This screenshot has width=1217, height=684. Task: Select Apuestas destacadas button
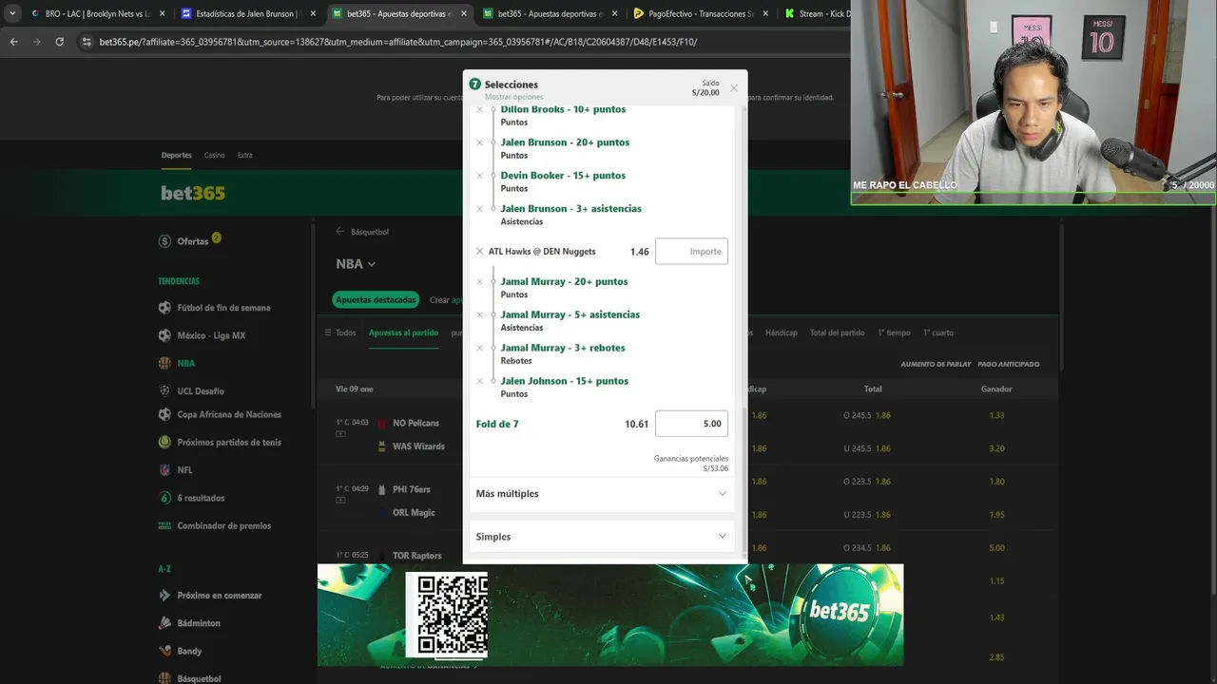(x=376, y=299)
